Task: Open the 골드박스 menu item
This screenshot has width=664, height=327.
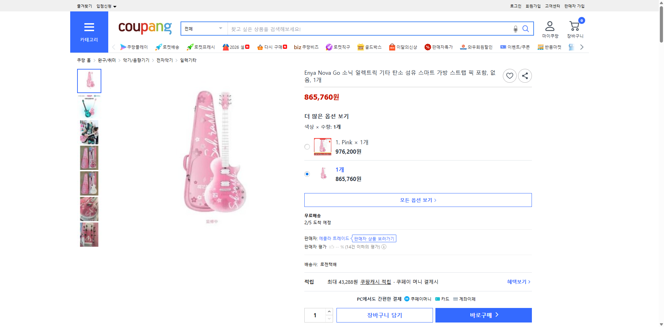Action: [369, 47]
